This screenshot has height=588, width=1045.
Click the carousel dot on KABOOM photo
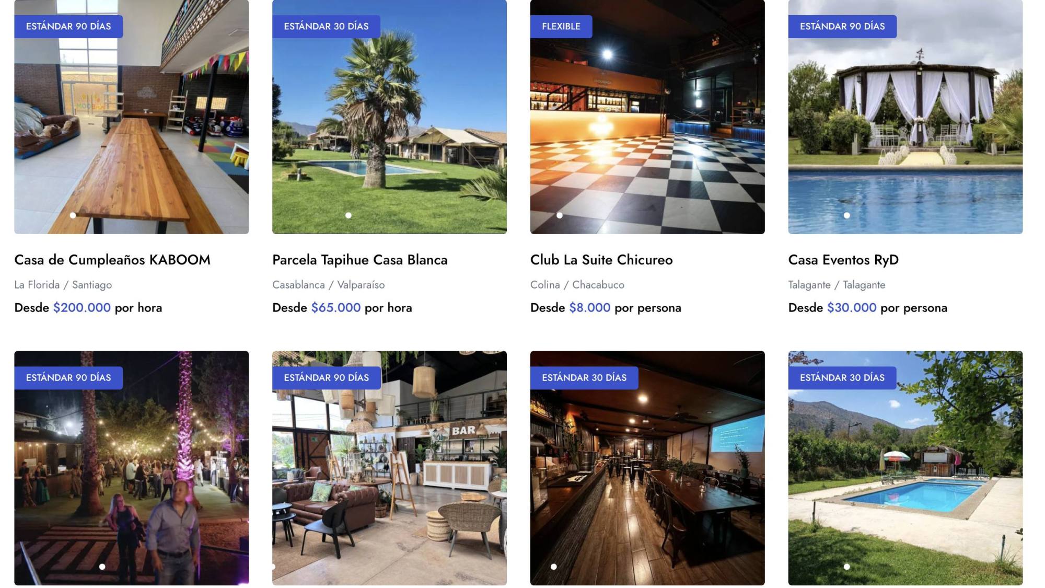pos(73,215)
